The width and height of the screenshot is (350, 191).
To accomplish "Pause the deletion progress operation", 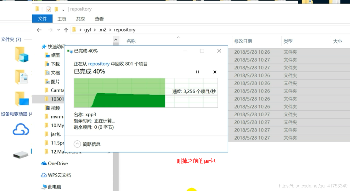I will click(197, 72).
